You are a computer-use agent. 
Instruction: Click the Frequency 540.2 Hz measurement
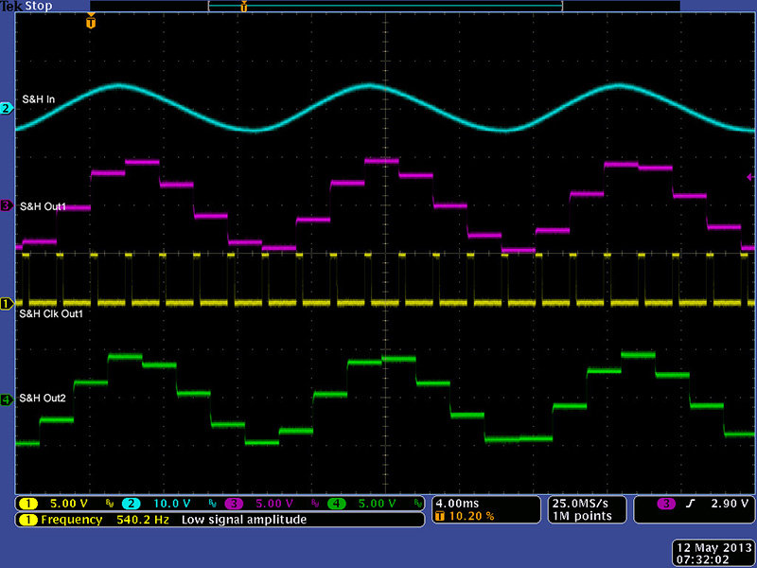(95, 520)
